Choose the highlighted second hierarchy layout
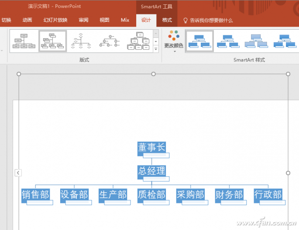 [52, 41]
